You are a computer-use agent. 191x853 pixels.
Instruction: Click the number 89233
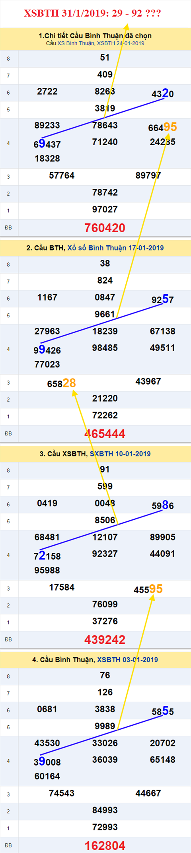click(47, 125)
